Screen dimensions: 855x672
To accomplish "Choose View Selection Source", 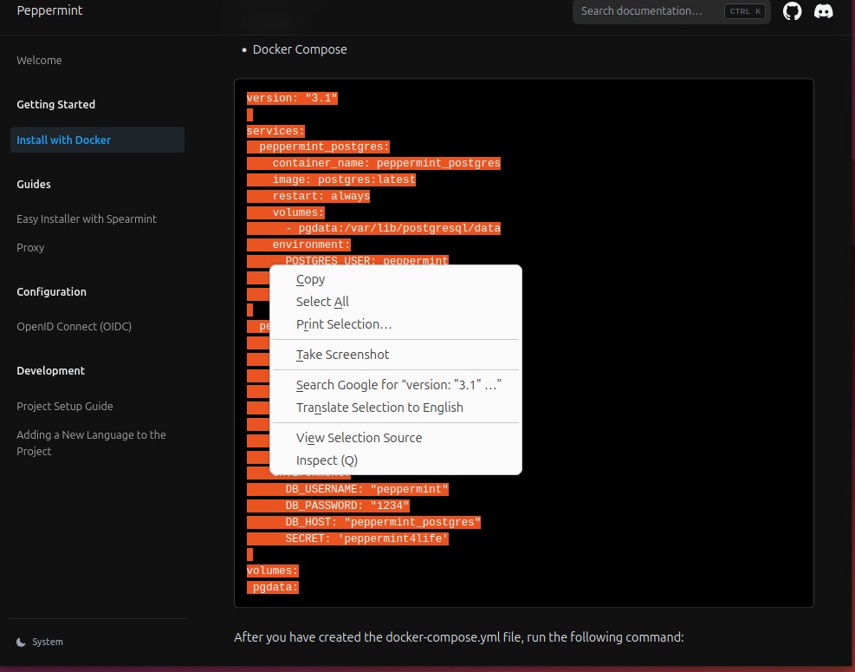I will coord(395,438).
